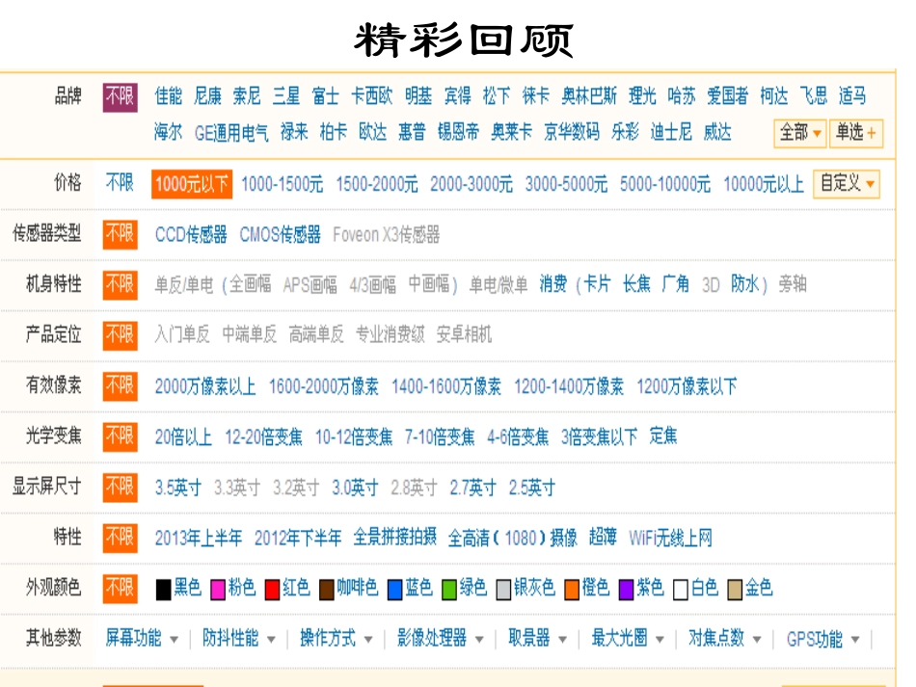The height and width of the screenshot is (687, 916).
Task: Select 不限 in the 机身特性 row
Action: pyautogui.click(x=121, y=285)
